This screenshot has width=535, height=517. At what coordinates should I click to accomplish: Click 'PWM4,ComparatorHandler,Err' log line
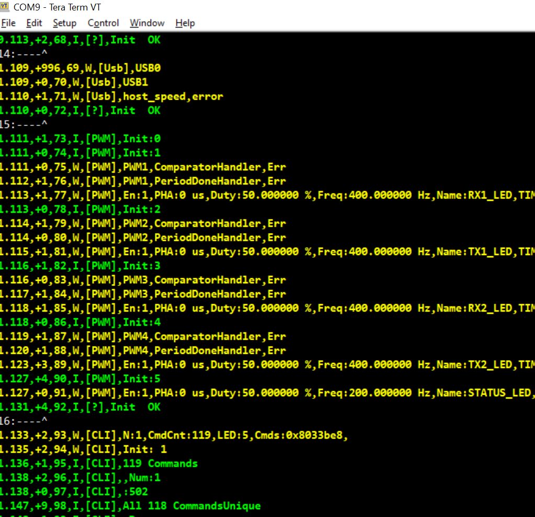(143, 336)
